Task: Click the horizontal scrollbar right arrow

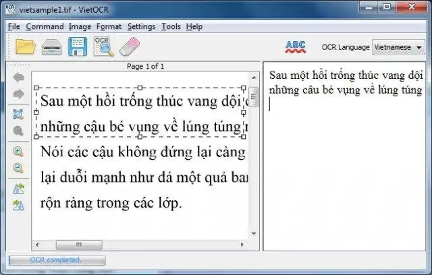Action: coord(242,245)
